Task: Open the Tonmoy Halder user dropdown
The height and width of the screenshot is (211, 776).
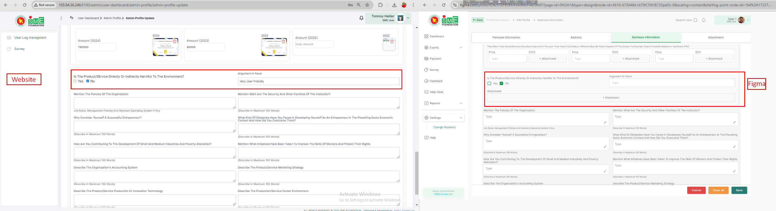Action: 408,18
